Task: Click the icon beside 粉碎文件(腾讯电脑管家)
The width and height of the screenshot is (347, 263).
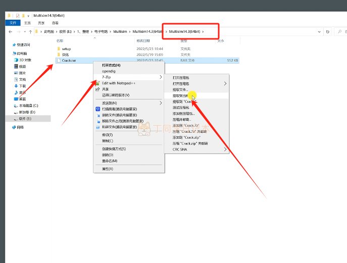Action: pos(98,127)
